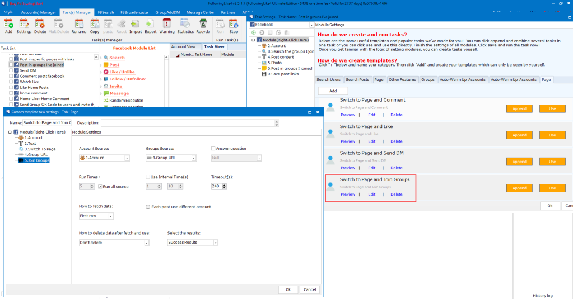Select Message in Facebook Module List
This screenshot has width=573, height=299.
(x=119, y=93)
